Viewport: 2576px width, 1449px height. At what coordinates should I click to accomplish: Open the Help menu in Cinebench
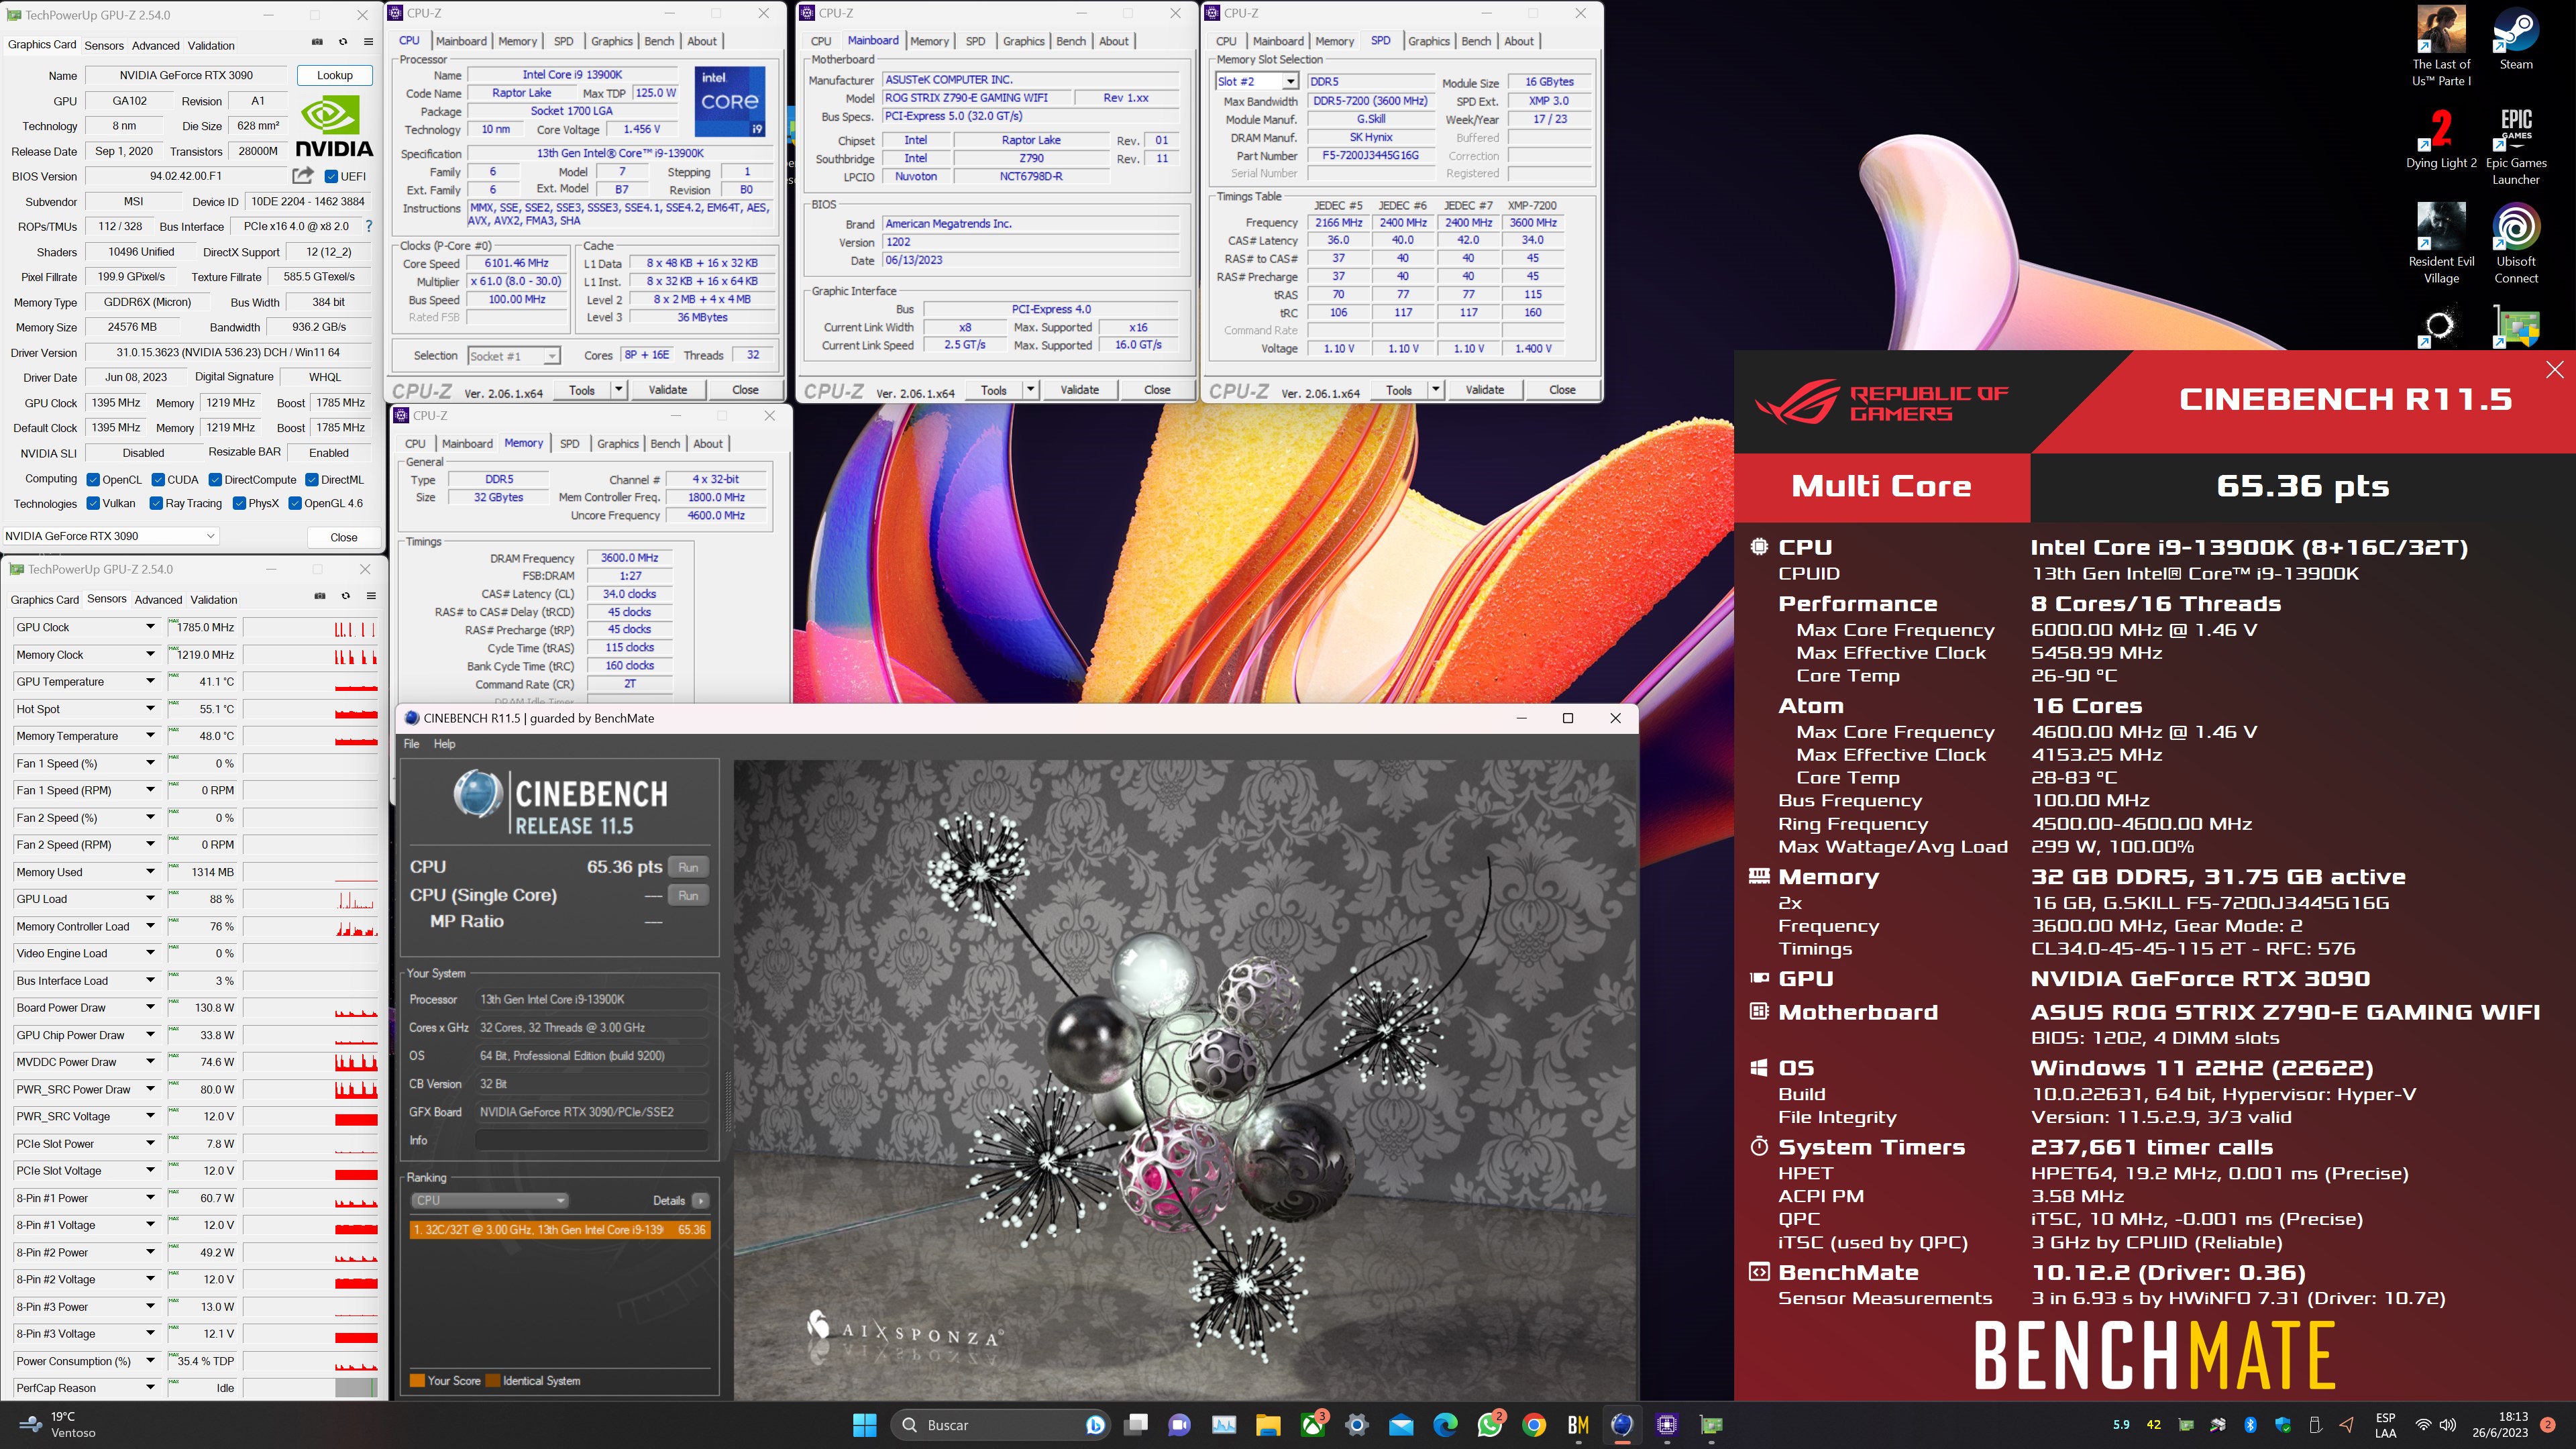444,744
